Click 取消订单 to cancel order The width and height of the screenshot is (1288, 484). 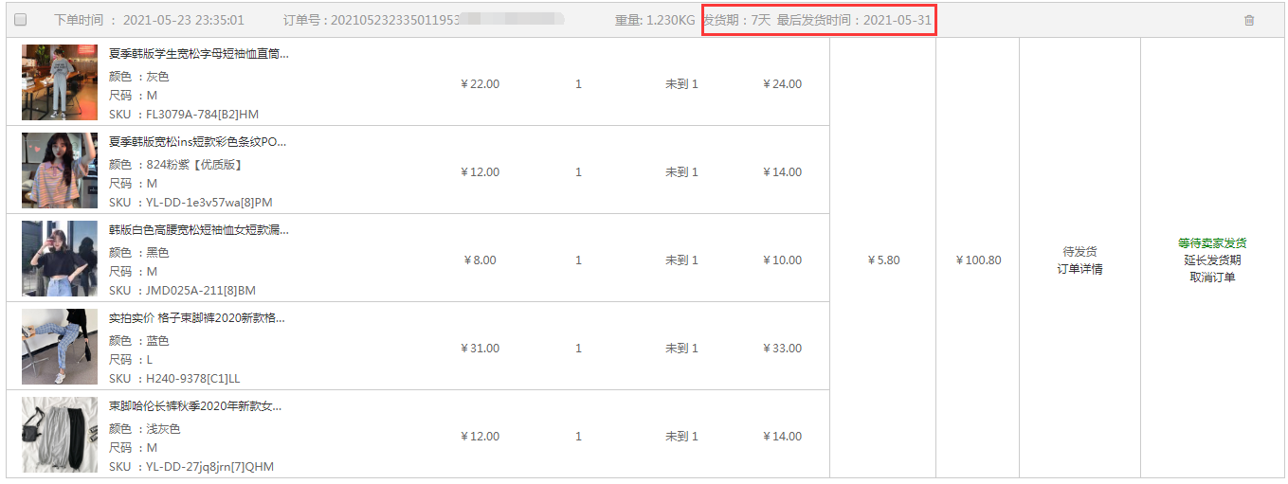click(x=1212, y=278)
